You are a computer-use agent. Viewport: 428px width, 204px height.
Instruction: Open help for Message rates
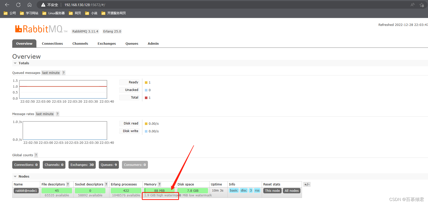pos(58,114)
